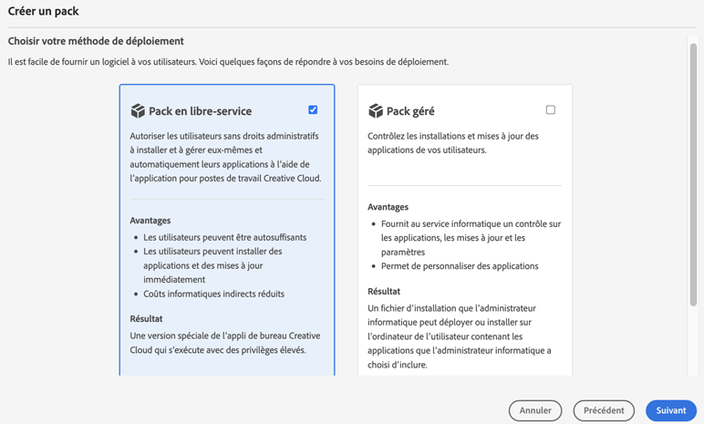Click Résultat heading in the libre-service card
This screenshot has height=424, width=704.
(x=147, y=319)
